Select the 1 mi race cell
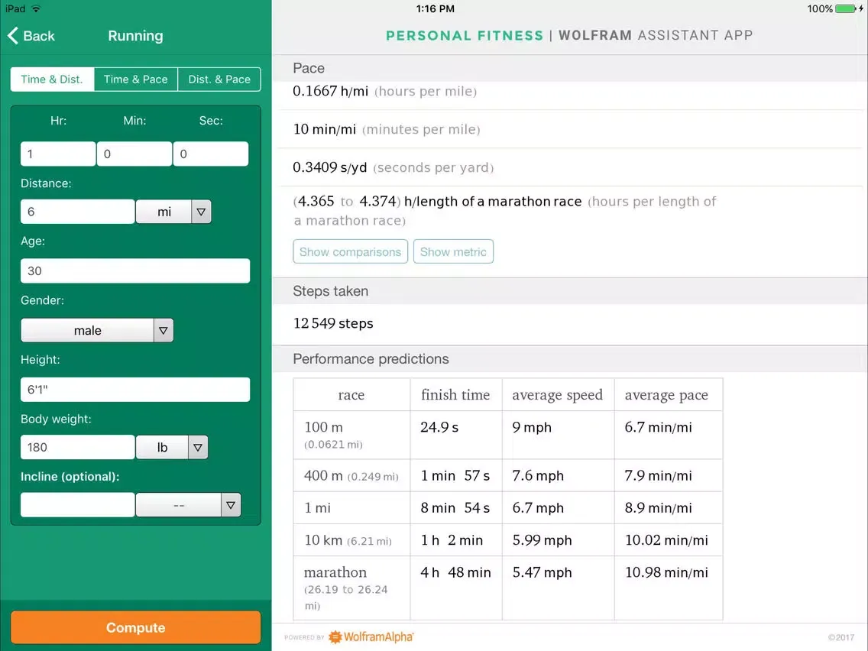The image size is (868, 651). tap(351, 507)
